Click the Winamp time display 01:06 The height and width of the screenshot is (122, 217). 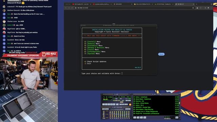coord(109,97)
